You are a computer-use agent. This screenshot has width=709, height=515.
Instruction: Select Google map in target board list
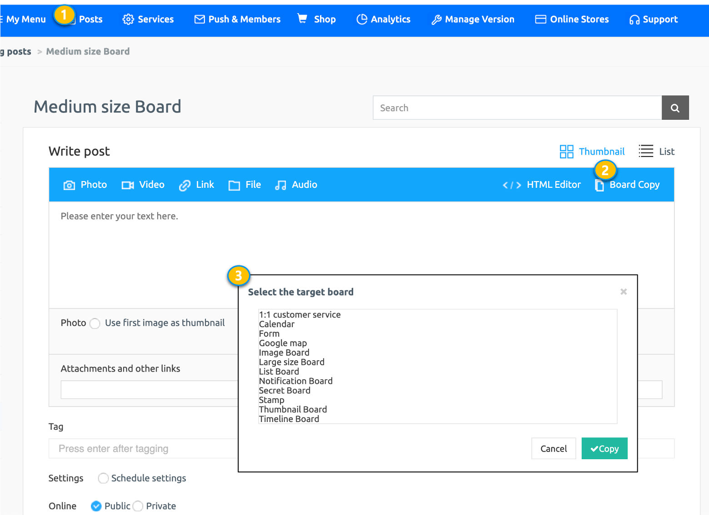[x=283, y=343]
